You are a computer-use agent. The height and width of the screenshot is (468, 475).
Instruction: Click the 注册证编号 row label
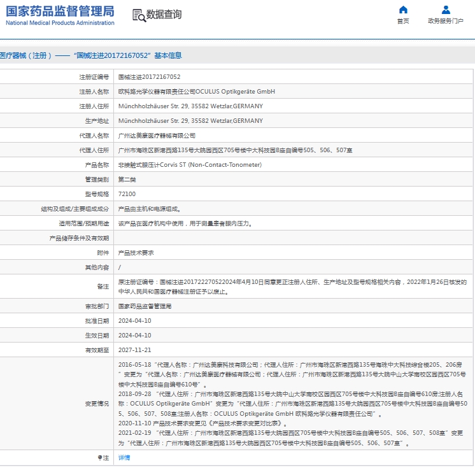pyautogui.click(x=94, y=77)
